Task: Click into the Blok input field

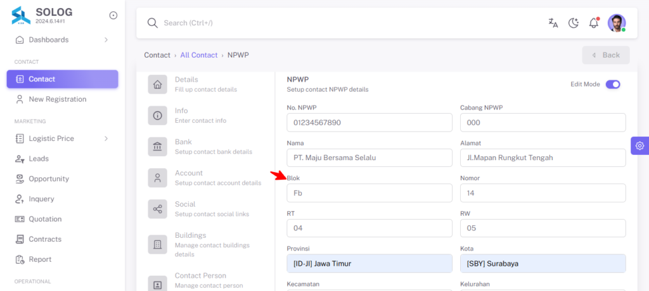Action: (x=369, y=193)
